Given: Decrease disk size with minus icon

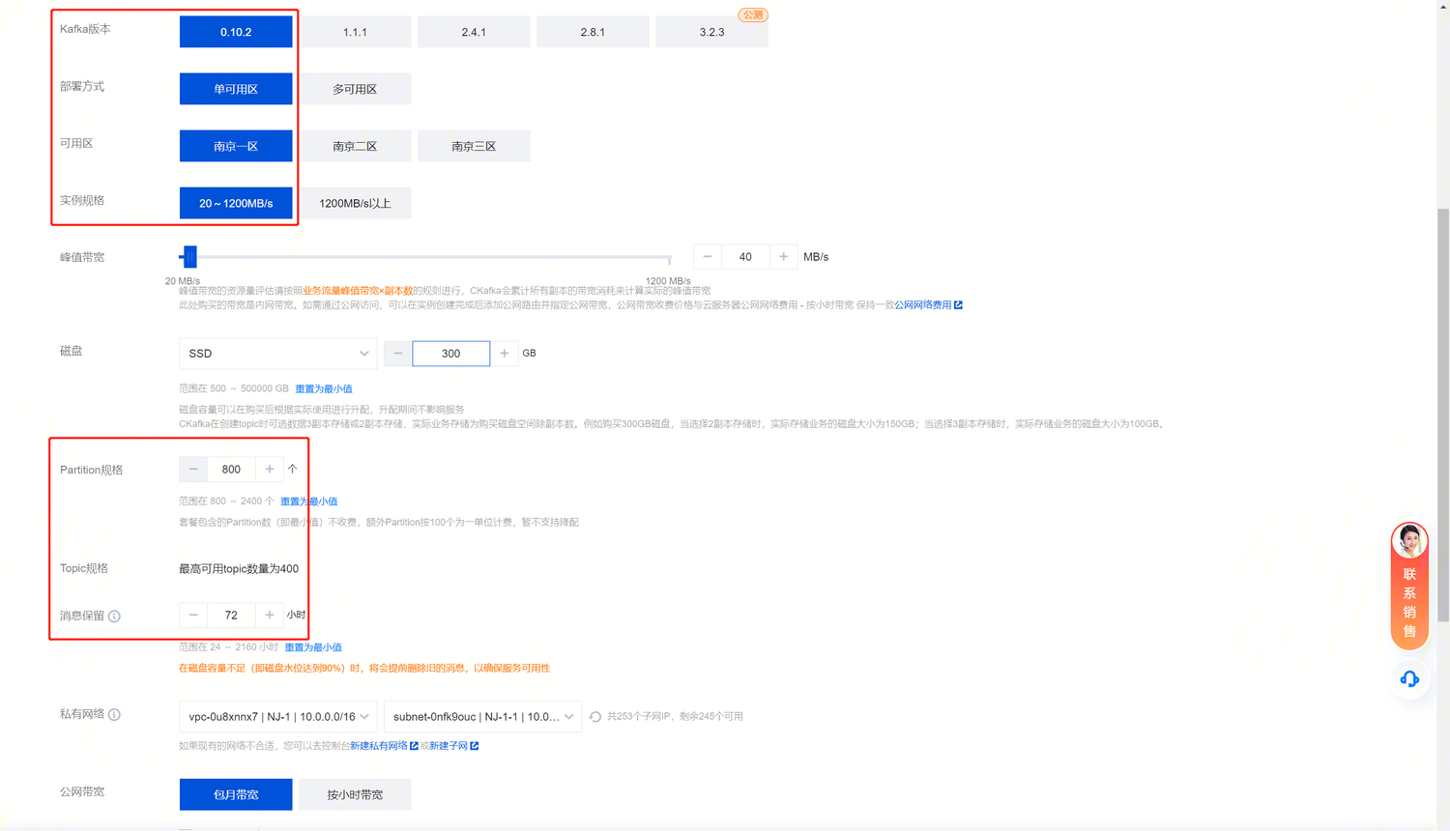Looking at the screenshot, I should pyautogui.click(x=397, y=354).
